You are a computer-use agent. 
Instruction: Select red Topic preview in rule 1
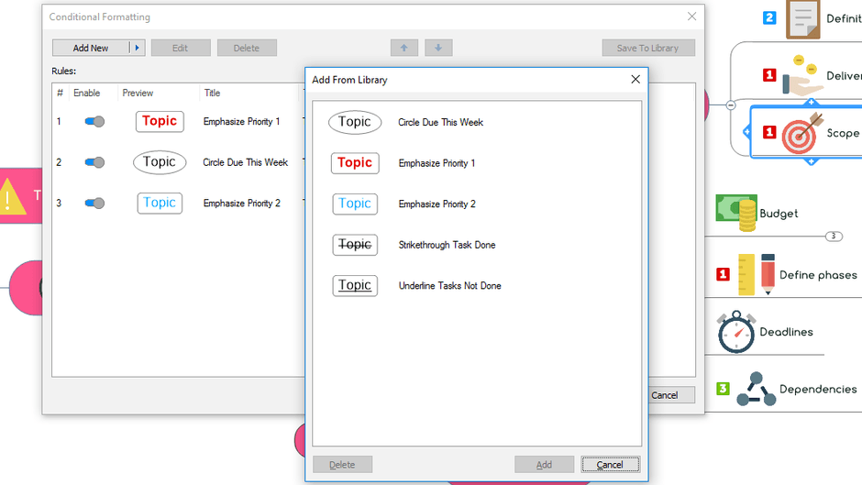tap(160, 122)
